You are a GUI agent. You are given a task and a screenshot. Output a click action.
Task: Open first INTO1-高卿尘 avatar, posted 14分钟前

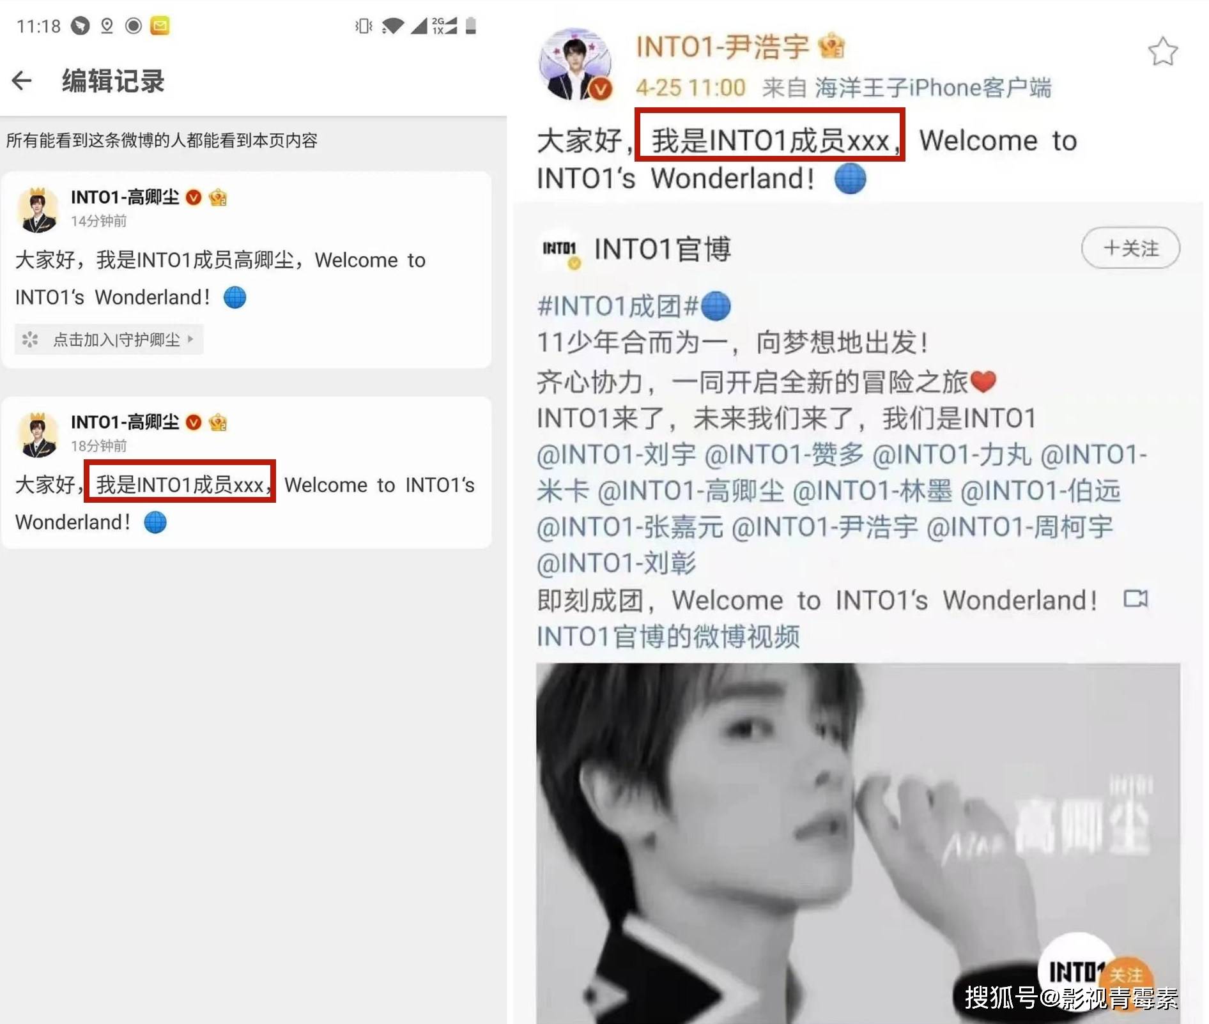pyautogui.click(x=38, y=210)
